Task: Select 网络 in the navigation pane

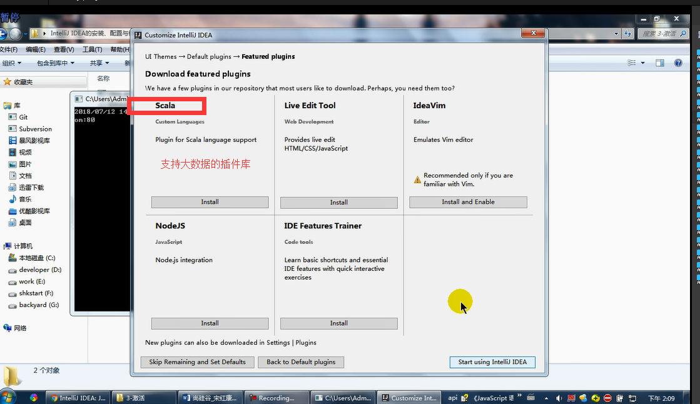Action: point(20,328)
